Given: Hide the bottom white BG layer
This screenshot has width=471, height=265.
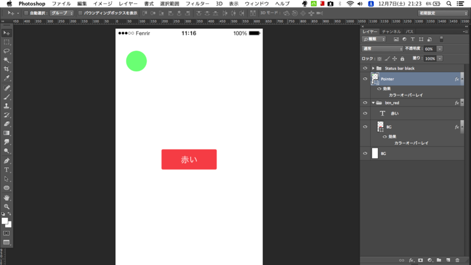Looking at the screenshot, I should coord(365,153).
